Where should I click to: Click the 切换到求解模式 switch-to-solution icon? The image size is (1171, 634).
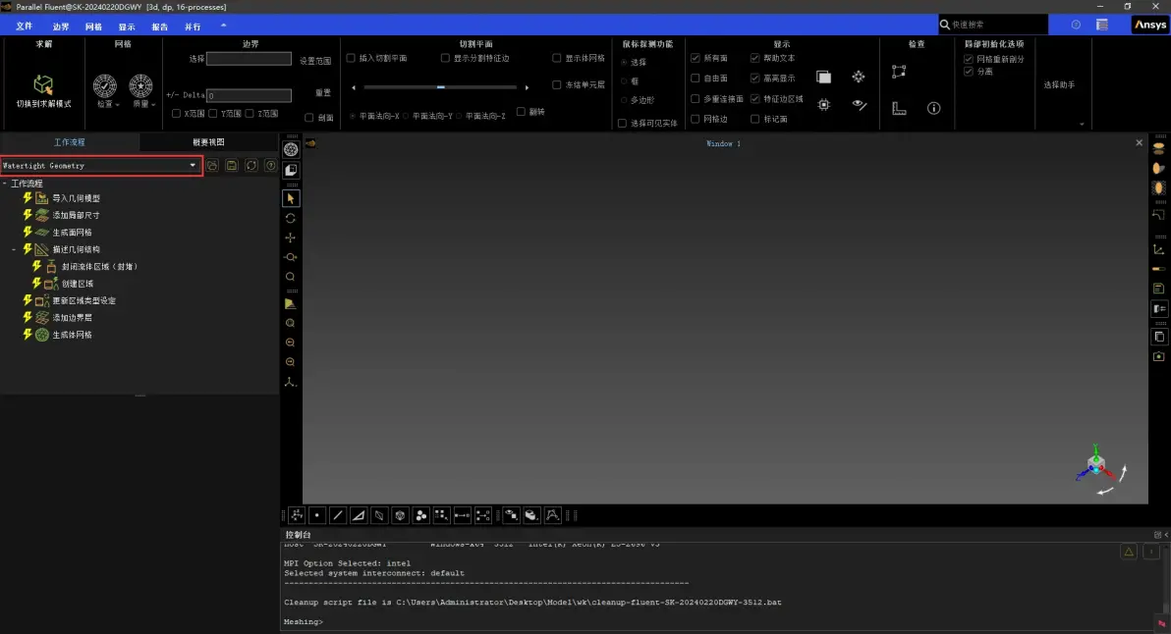tap(43, 84)
